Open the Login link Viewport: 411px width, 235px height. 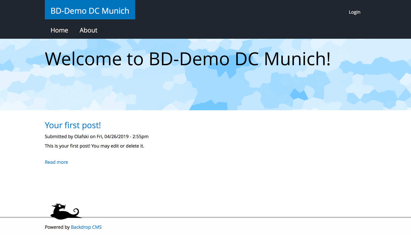[354, 12]
